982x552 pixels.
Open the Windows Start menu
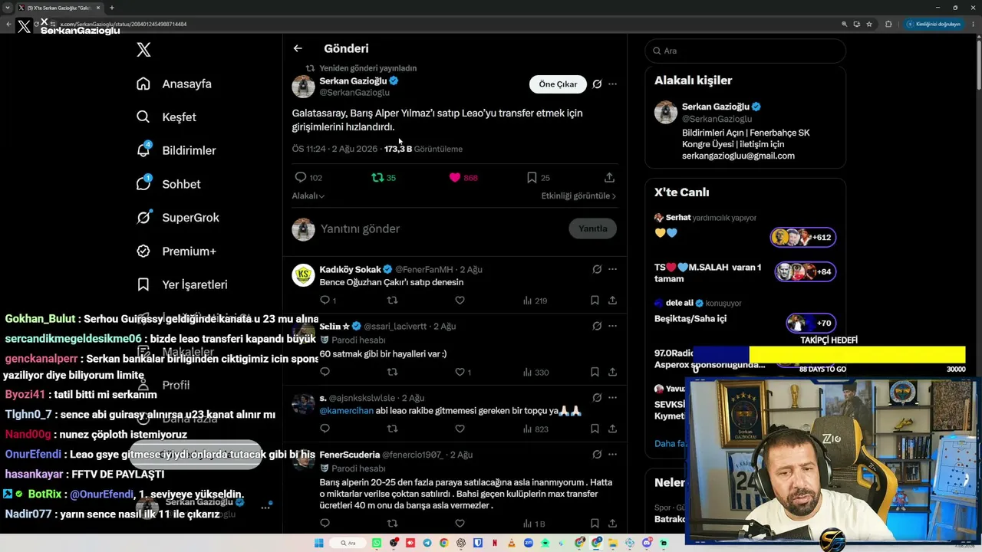[319, 543]
